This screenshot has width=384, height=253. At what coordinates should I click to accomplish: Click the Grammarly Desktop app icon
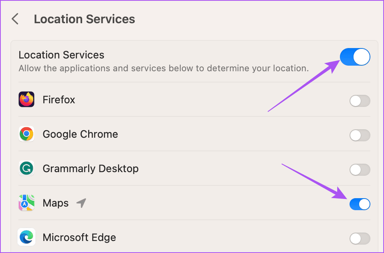tap(26, 169)
